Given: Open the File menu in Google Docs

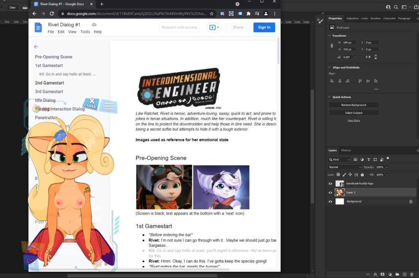Looking at the screenshot, I should point(51,32).
